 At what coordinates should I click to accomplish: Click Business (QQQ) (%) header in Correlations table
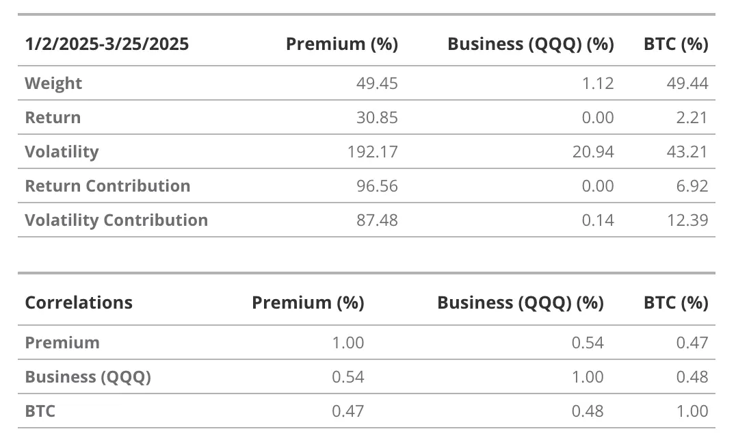pyautogui.click(x=520, y=302)
